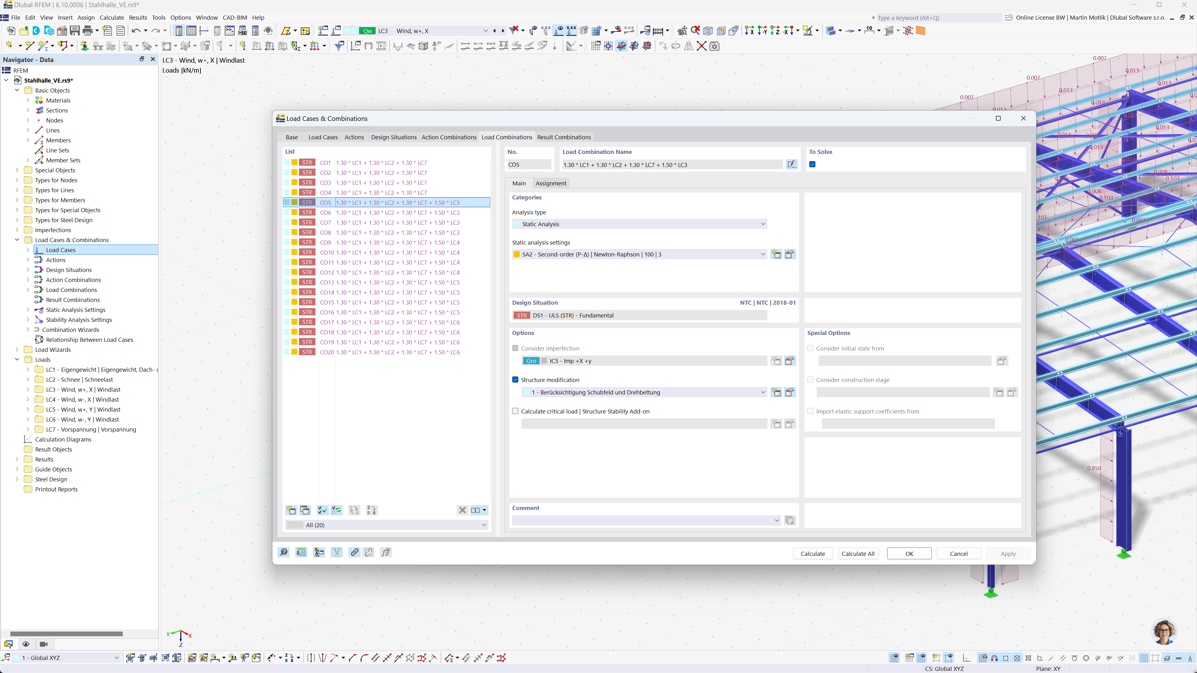
Task: Open the Calculate menu in menu bar
Action: (x=112, y=17)
